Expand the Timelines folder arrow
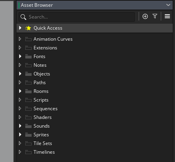175x162 pixels. coord(20,152)
